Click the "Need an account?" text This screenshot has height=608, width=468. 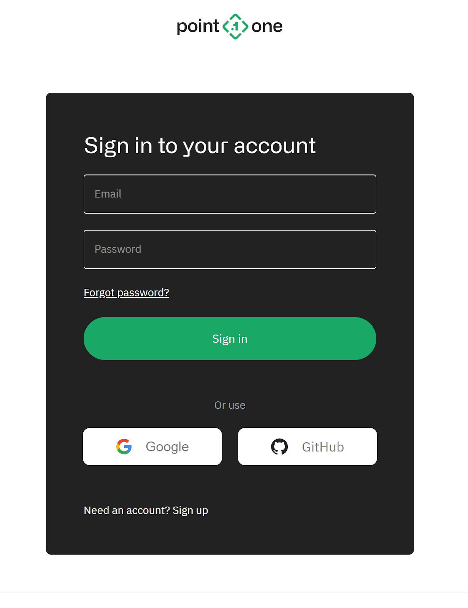pos(127,510)
